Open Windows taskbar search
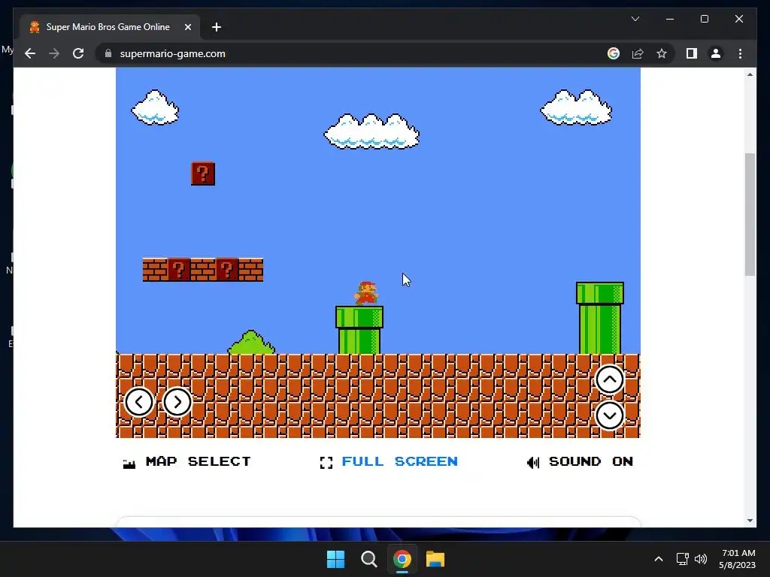This screenshot has height=577, width=770. 368,559
